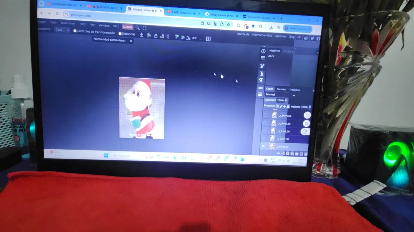Lock transparent pixels checkerboard icon
Image resolution: width=414 pixels, height=232 pixels.
pyautogui.click(x=277, y=106)
